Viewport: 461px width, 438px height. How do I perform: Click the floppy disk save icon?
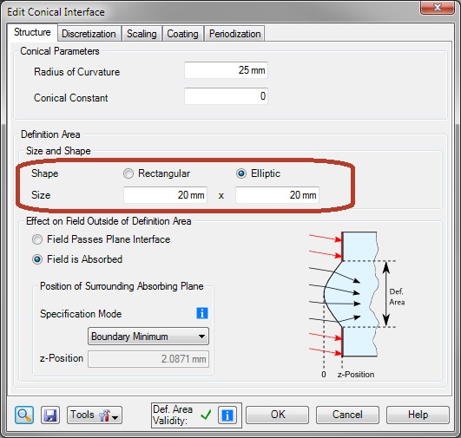50,415
